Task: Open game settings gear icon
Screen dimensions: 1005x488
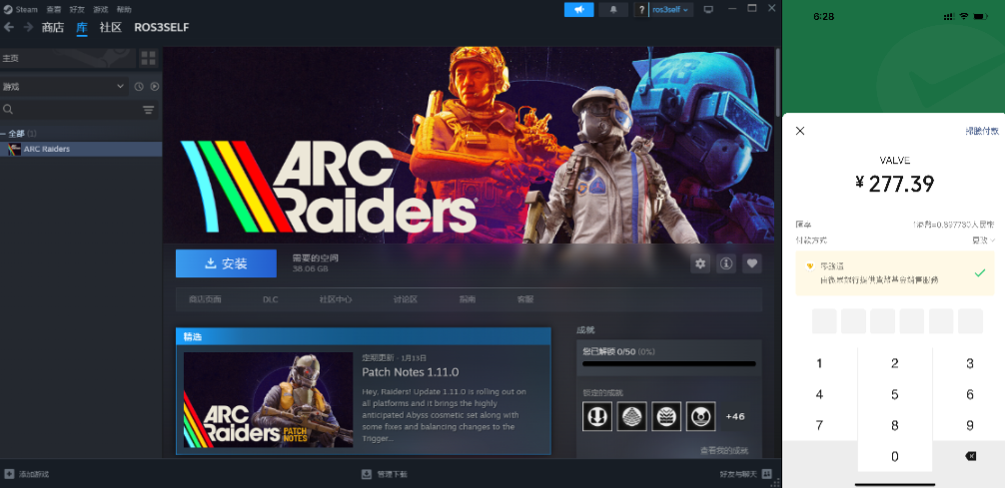Action: click(701, 263)
